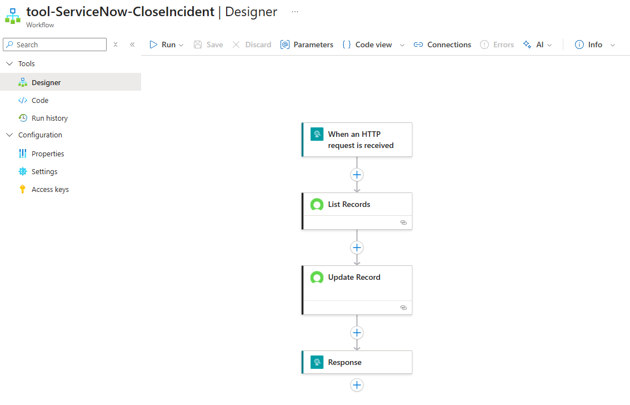Click inside the Search field
630x405 pixels.
click(x=54, y=44)
